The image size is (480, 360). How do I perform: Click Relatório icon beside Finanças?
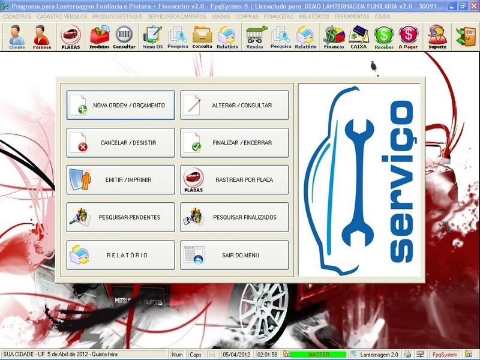[x=305, y=37]
